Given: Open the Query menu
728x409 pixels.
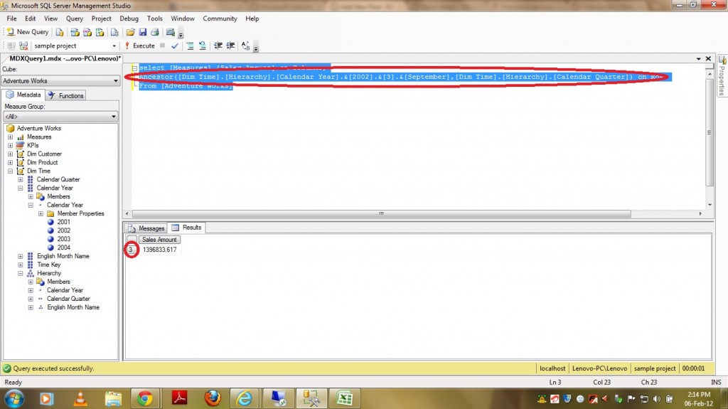Looking at the screenshot, I should click(x=74, y=18).
